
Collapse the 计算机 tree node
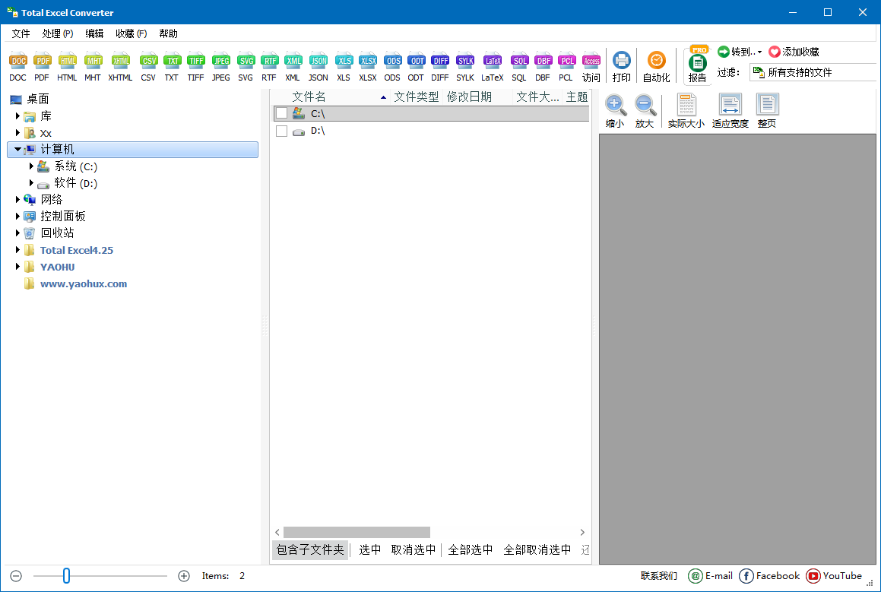(17, 150)
